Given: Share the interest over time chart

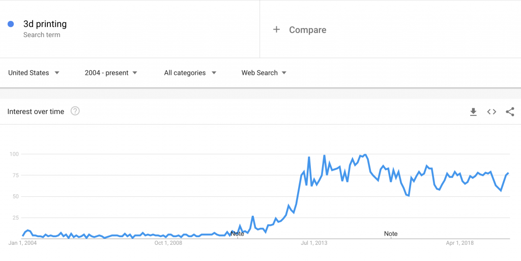Looking at the screenshot, I should click(510, 112).
